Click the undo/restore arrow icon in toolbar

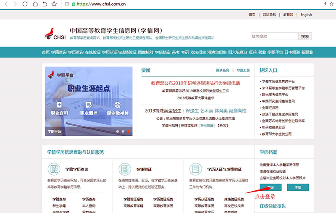tap(45, 4)
